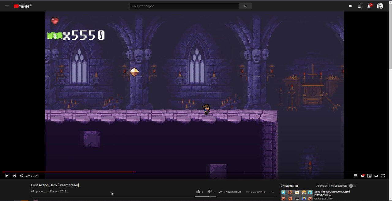The width and height of the screenshot is (392, 201).
Task: Click the search magnifier button
Action: [x=246, y=6]
